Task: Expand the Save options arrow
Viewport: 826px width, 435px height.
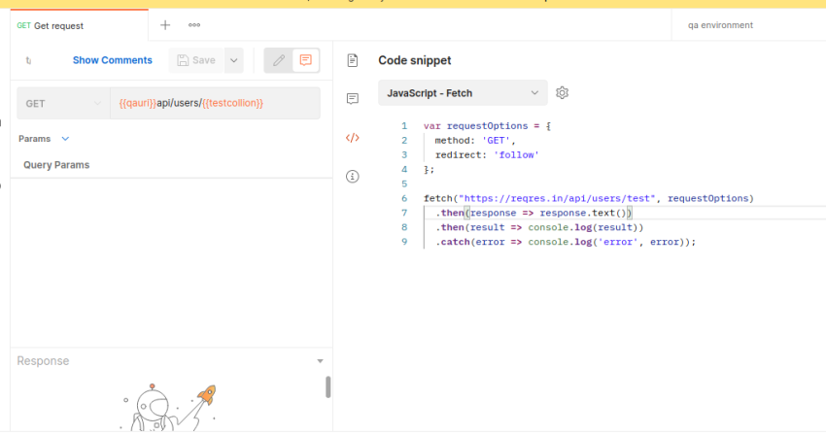Action: click(x=233, y=60)
